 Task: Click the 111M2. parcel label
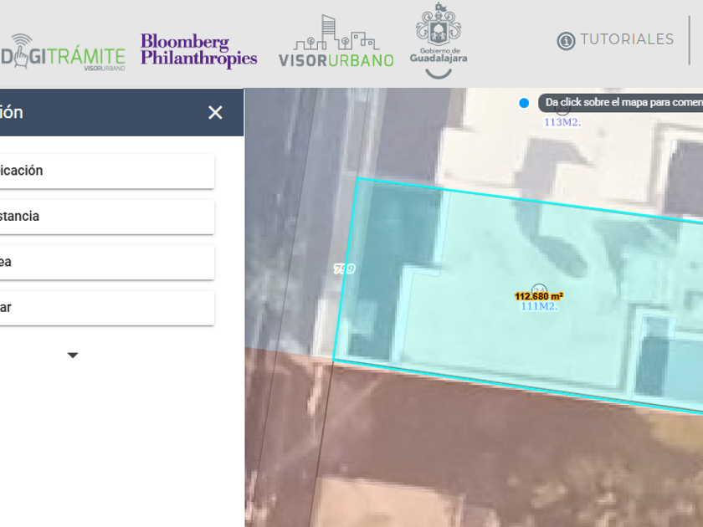pyautogui.click(x=539, y=306)
